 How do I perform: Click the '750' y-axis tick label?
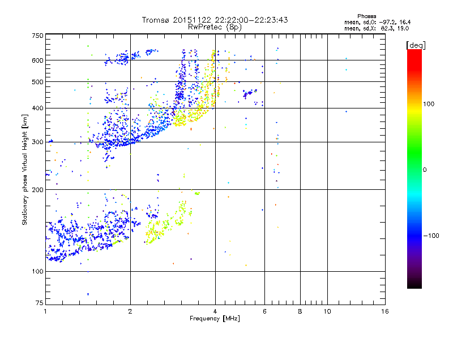click(37, 36)
